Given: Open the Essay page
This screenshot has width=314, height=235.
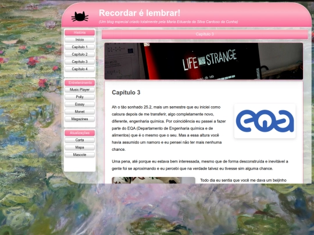Looking at the screenshot, I should 80,104.
